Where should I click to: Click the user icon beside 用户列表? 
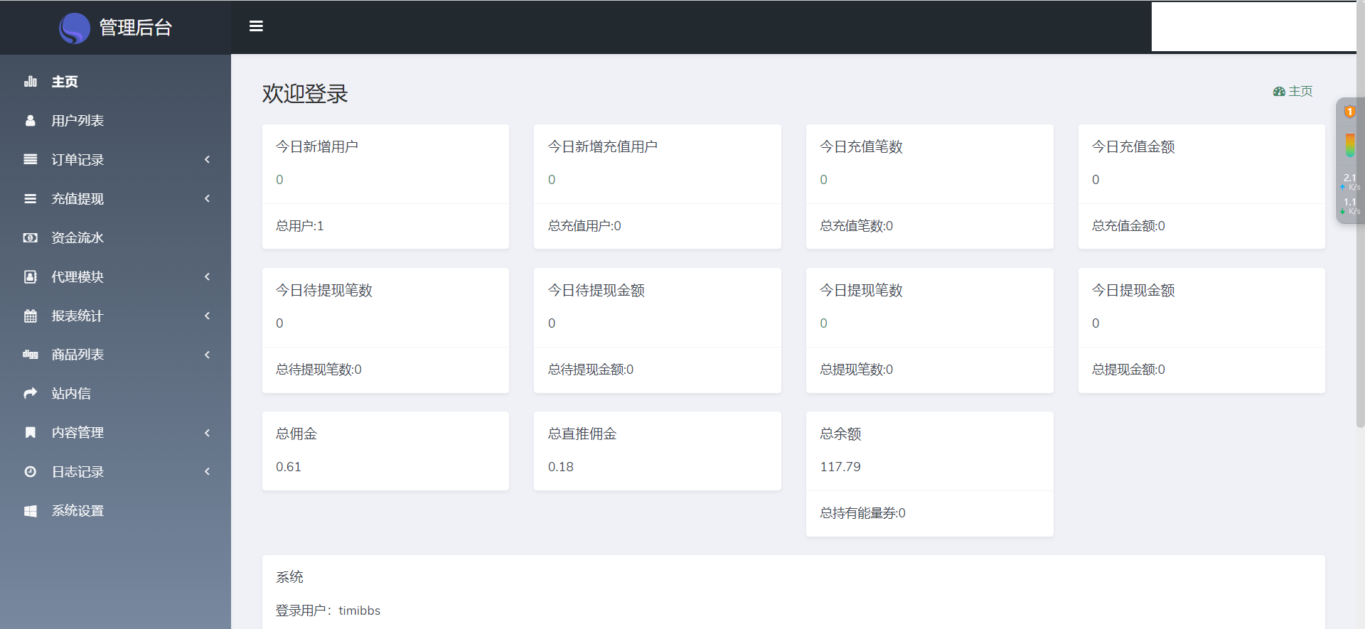pos(31,121)
